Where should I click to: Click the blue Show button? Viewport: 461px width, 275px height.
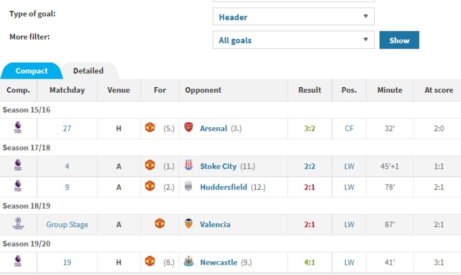400,40
